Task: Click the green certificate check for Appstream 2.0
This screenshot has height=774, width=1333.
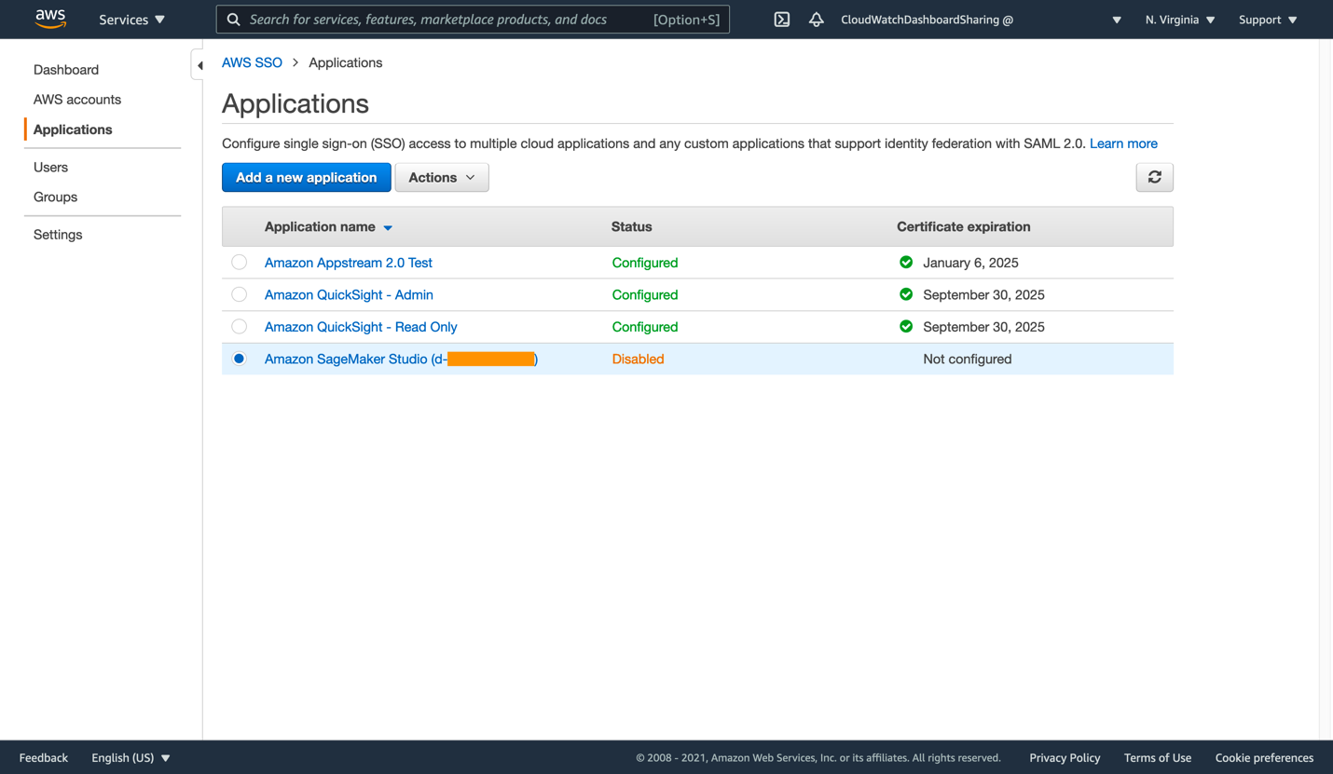Action: pos(905,262)
